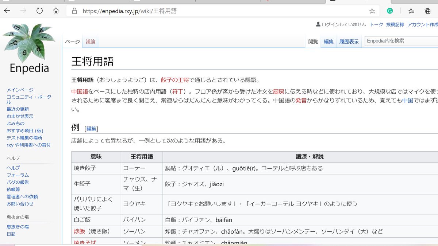This screenshot has width=438, height=246.
Task: Open the 投稿記録 link
Action: click(395, 24)
